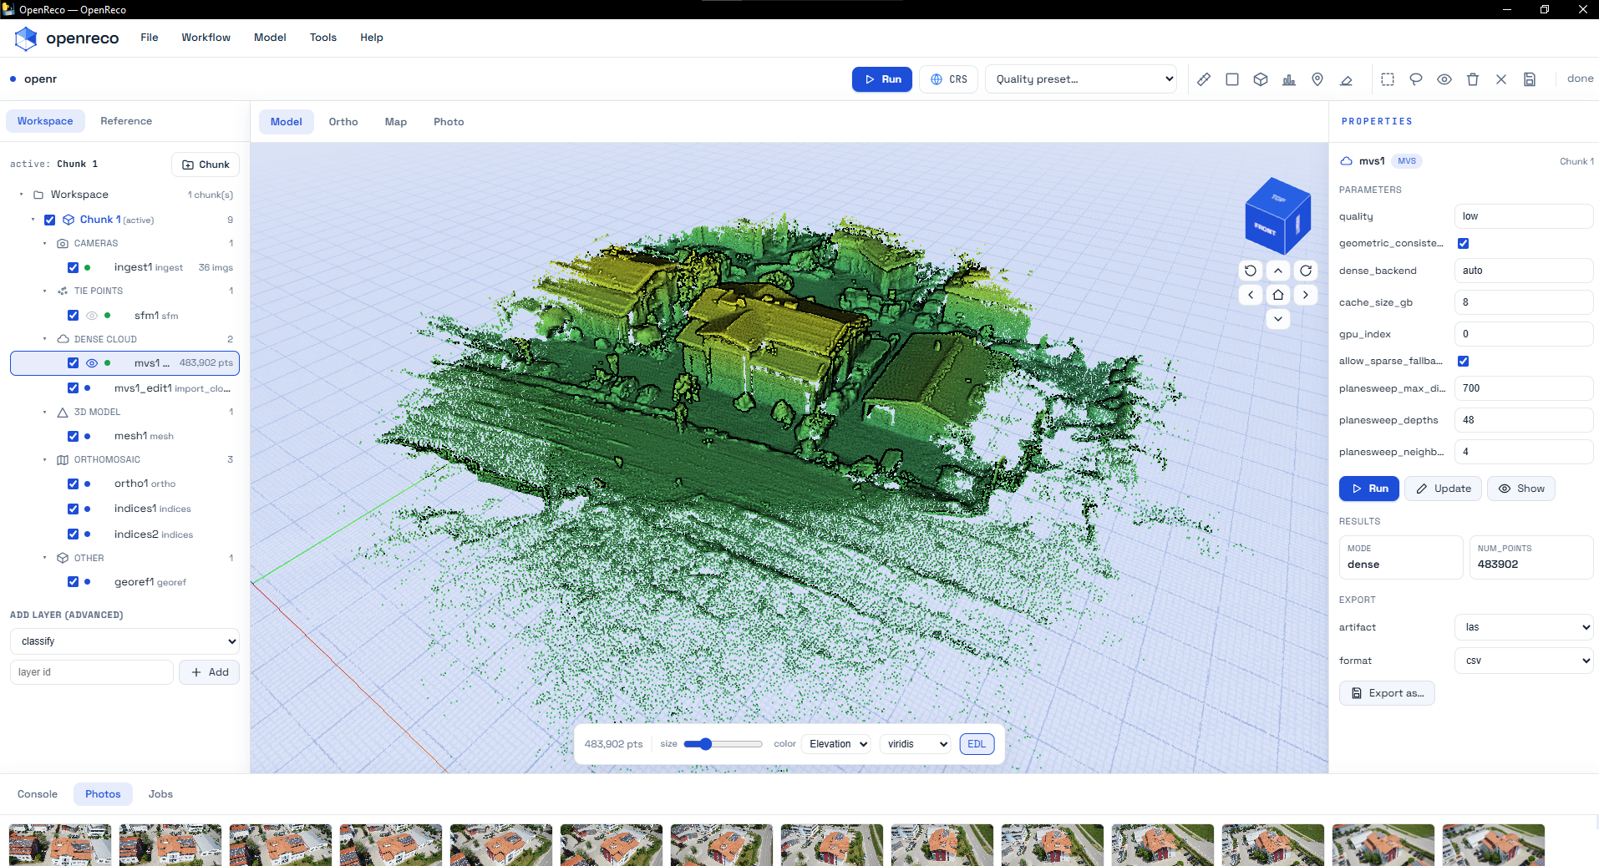Uncheck the ortho1 layer checkbox
Screen dimensions: 1599x866
73,484
